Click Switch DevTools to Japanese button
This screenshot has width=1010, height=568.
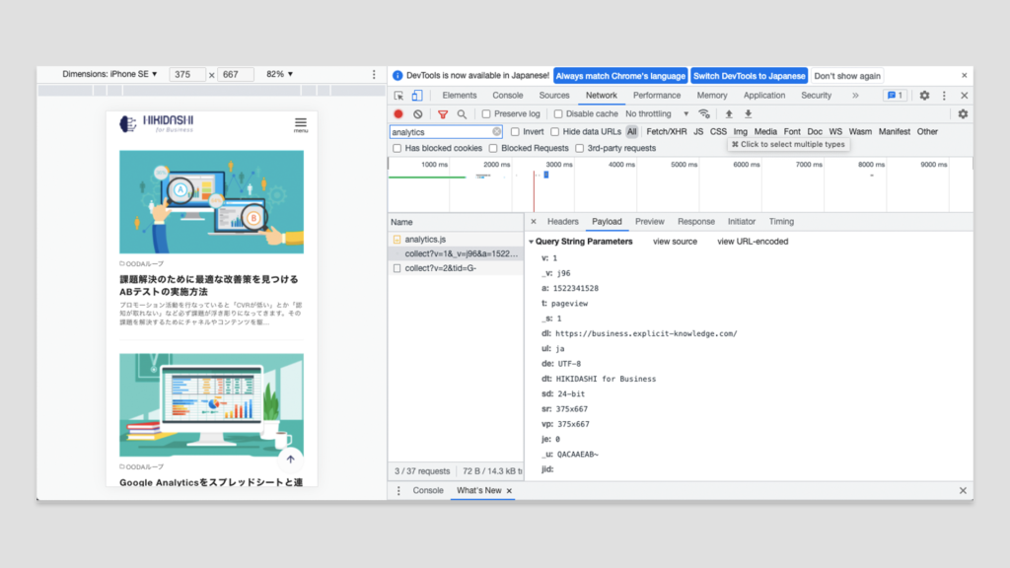click(749, 76)
